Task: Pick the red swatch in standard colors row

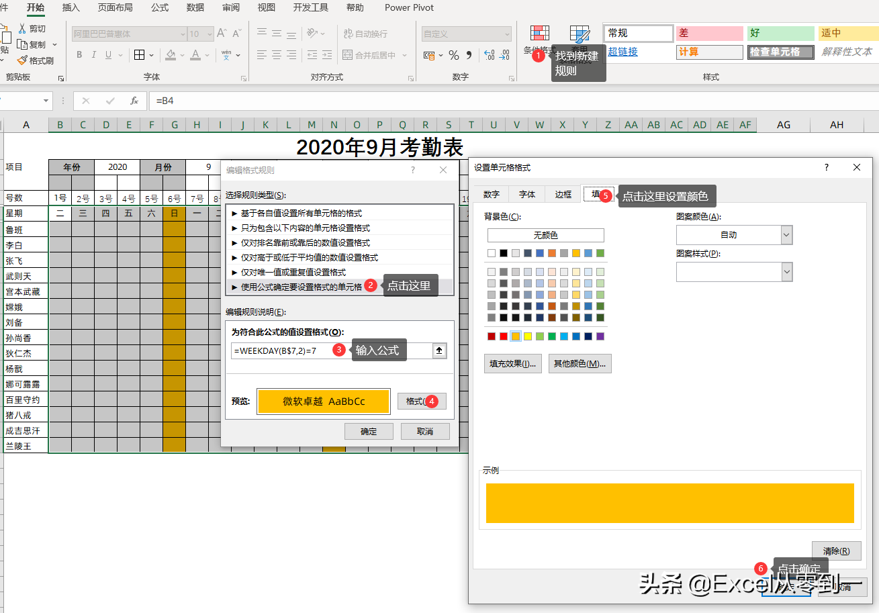Action: pos(504,336)
